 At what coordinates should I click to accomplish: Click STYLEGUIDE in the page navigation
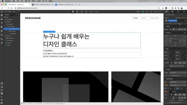(x=155, y=18)
